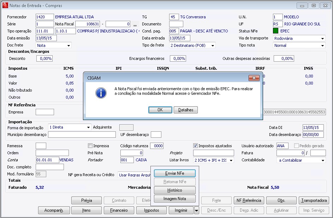The image size is (333, 218).
Task: Click the TG field showing 45
Action: [x=174, y=17]
